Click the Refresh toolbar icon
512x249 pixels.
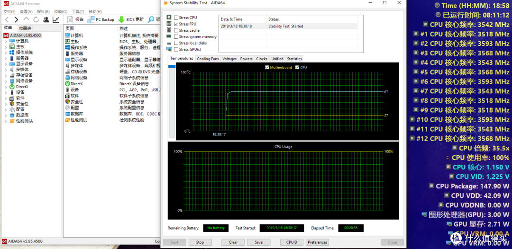pos(36,19)
